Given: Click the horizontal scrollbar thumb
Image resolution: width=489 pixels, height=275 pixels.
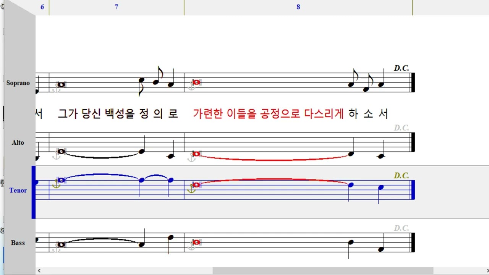Looking at the screenshot, I should pos(323,270).
